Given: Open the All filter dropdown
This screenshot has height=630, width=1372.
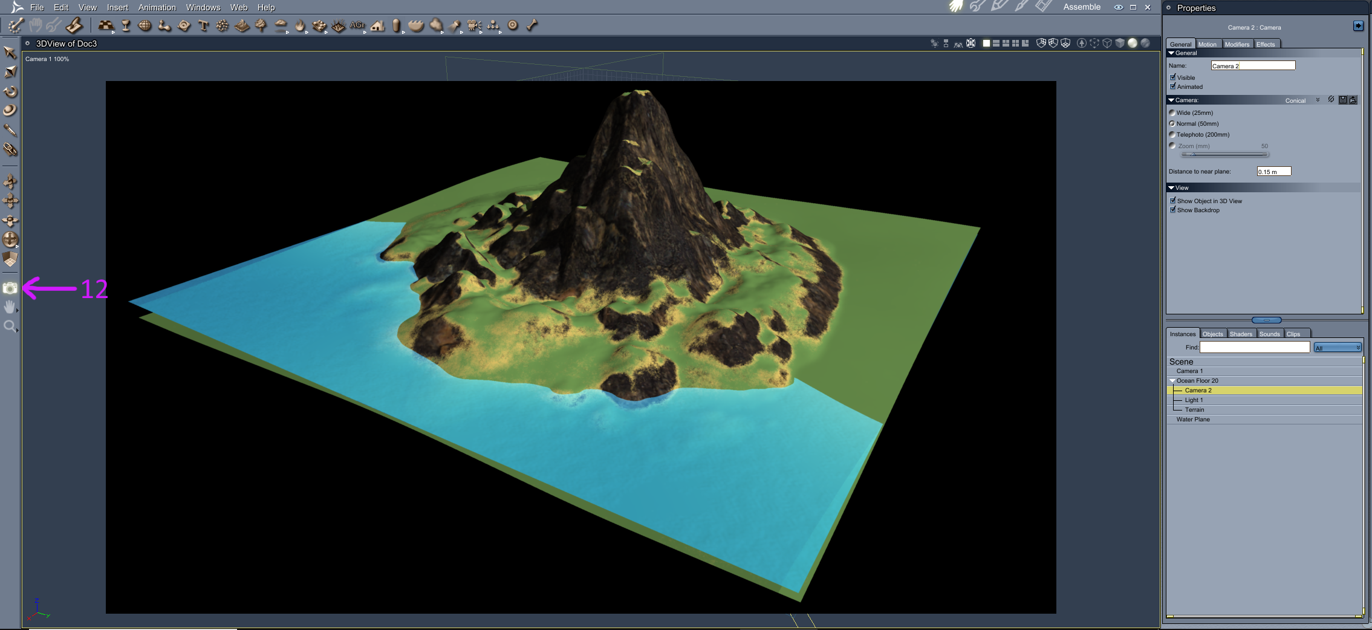Looking at the screenshot, I should point(1338,347).
